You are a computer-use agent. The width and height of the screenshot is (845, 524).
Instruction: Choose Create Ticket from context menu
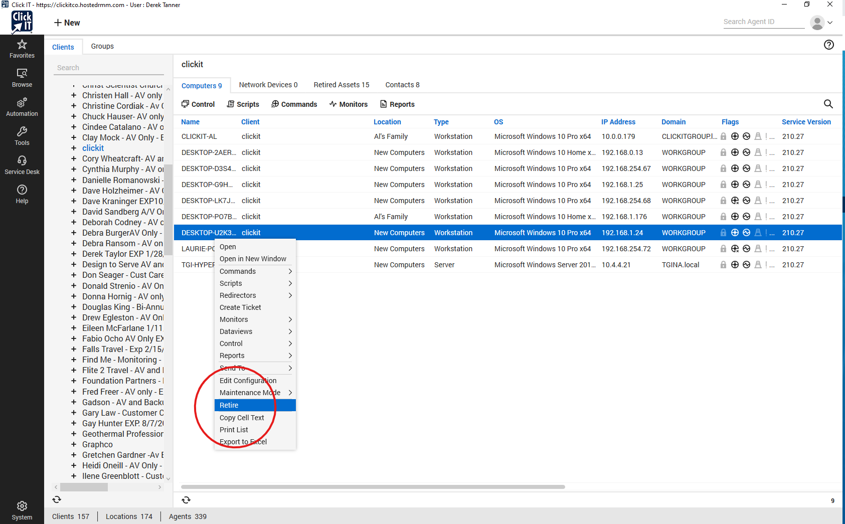(x=255, y=307)
